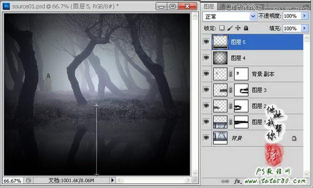This screenshot has height=188, width=313.
Task: Select the 图层 3 mask thumbnail
Action: point(241,90)
